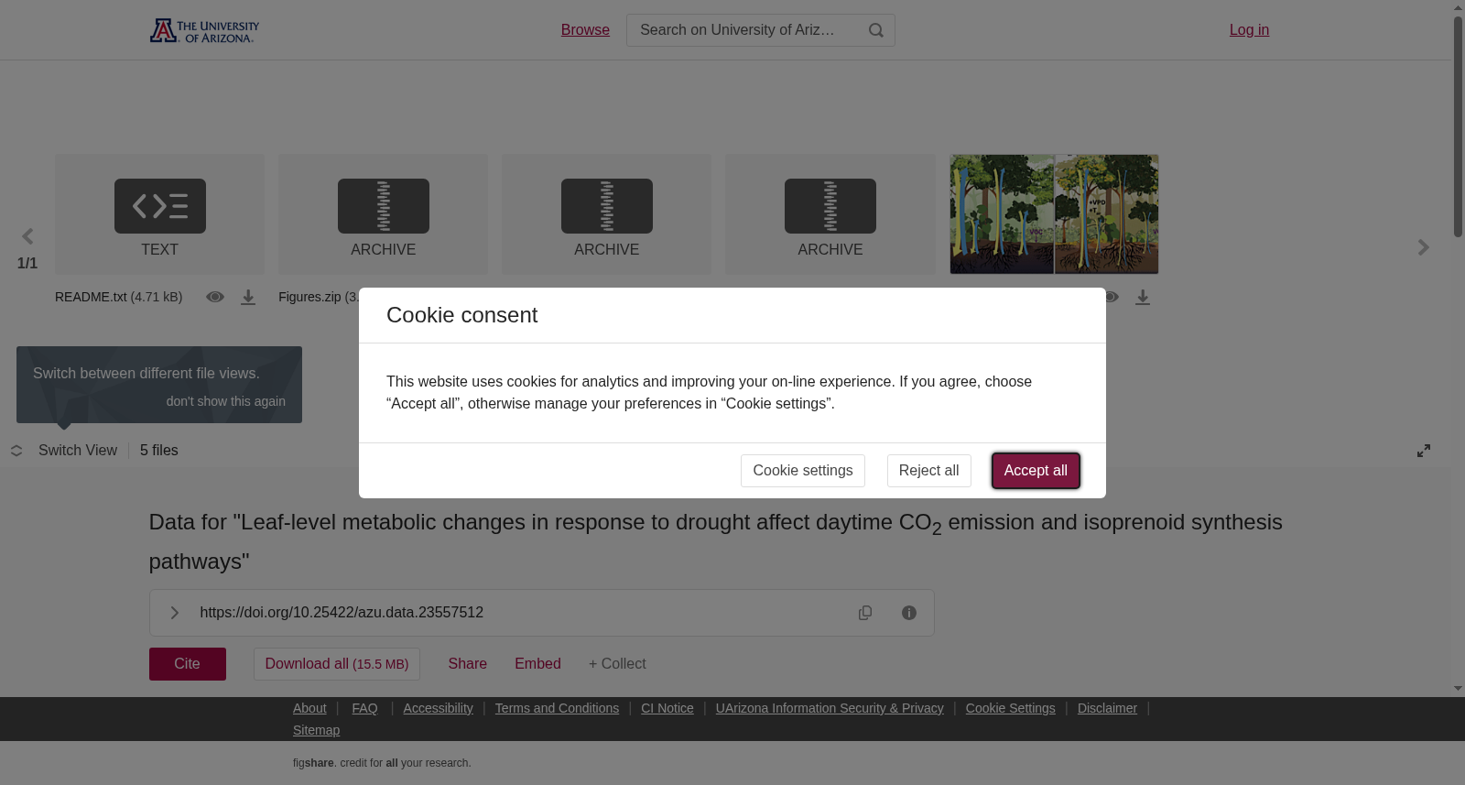Image resolution: width=1465 pixels, height=785 pixels.
Task: Reject all cookies
Action: coord(928,471)
